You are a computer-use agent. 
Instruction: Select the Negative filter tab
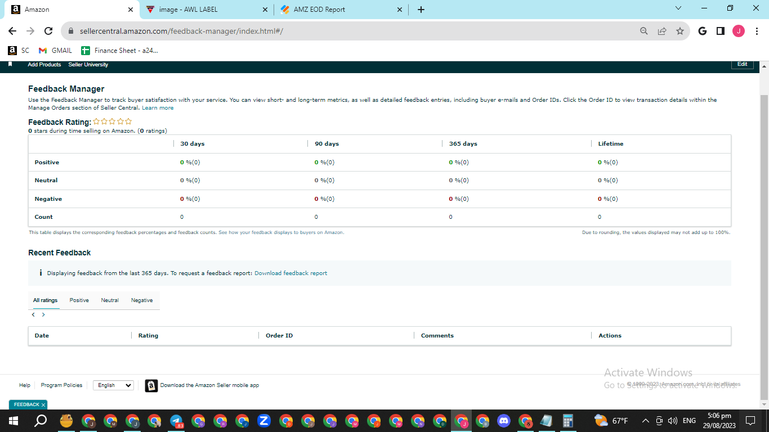click(x=142, y=300)
